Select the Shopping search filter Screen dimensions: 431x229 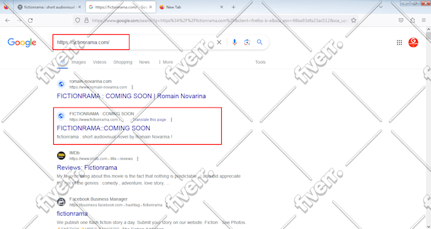click(122, 62)
